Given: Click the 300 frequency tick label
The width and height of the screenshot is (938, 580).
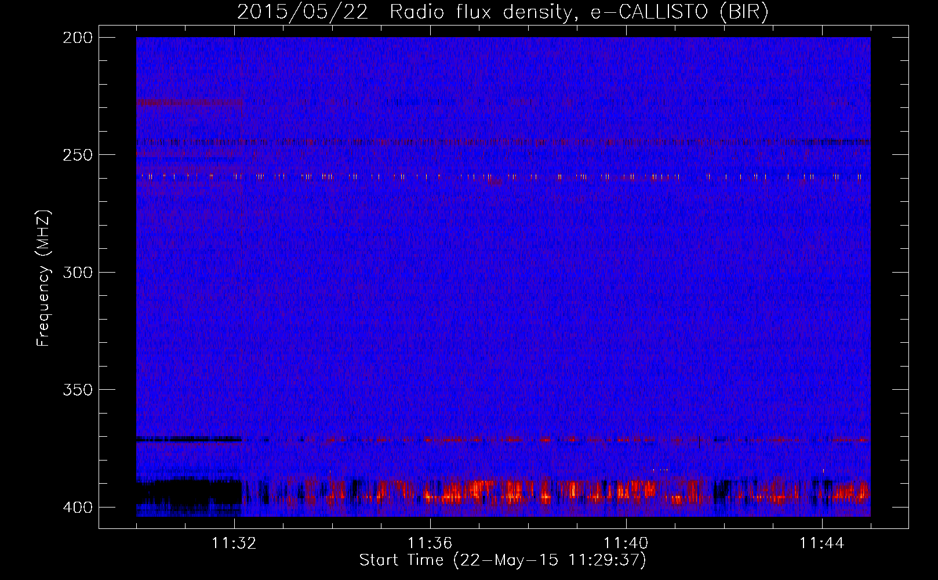Looking at the screenshot, I should coord(77,272).
